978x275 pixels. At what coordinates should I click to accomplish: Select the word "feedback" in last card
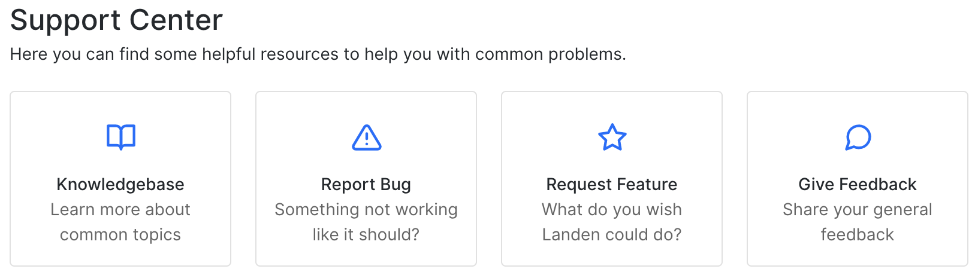point(858,234)
